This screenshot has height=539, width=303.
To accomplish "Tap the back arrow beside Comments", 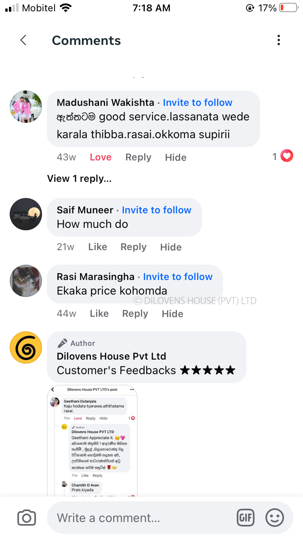I will pyautogui.click(x=23, y=40).
